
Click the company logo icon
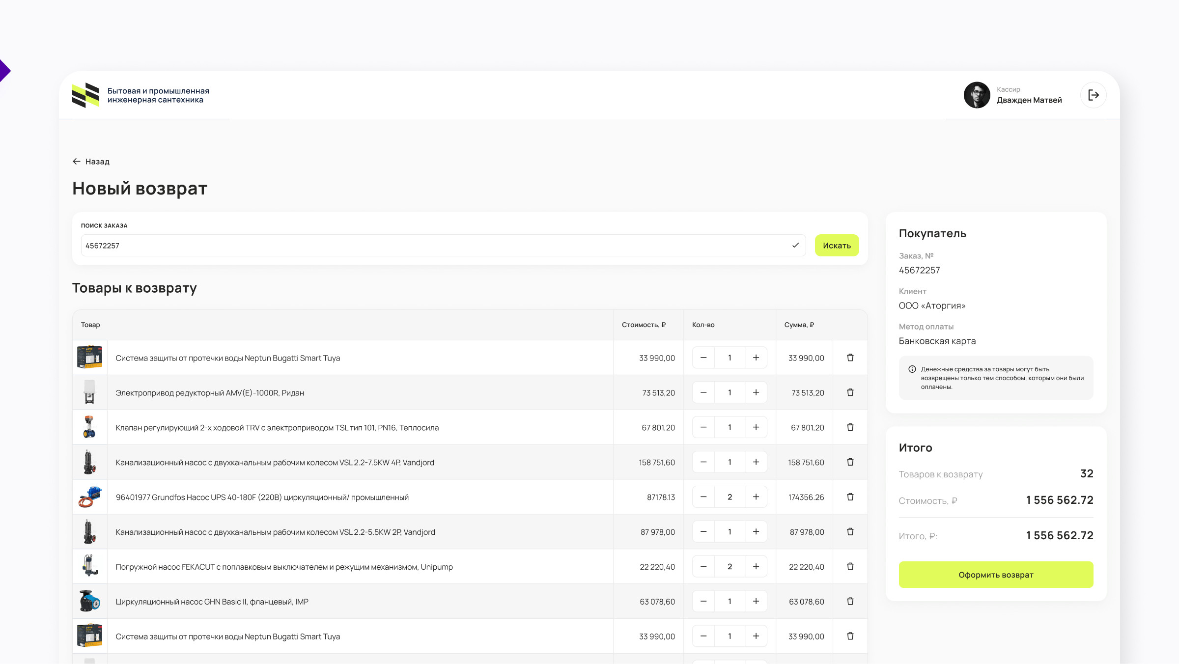(x=85, y=95)
